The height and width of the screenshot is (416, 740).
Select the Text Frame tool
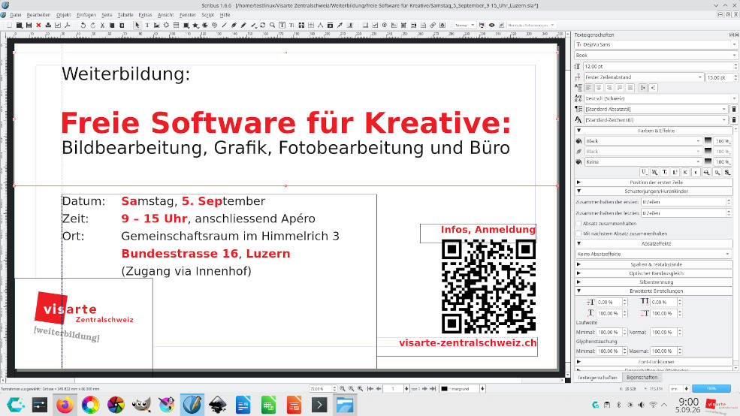147,25
